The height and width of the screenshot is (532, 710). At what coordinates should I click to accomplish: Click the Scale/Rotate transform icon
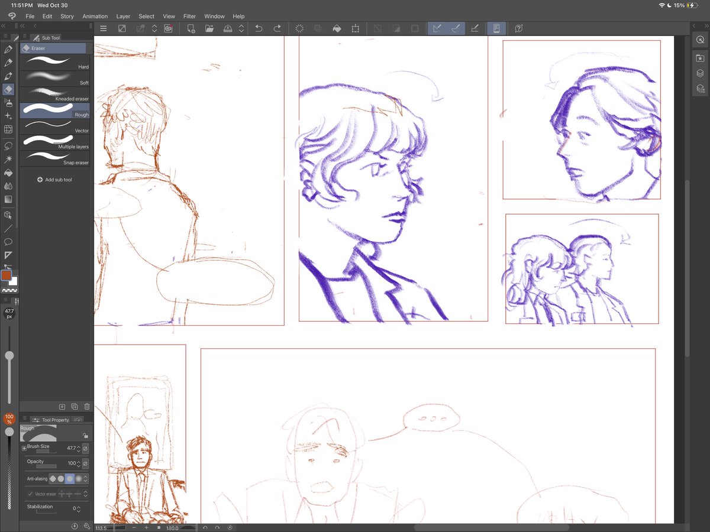[355, 28]
